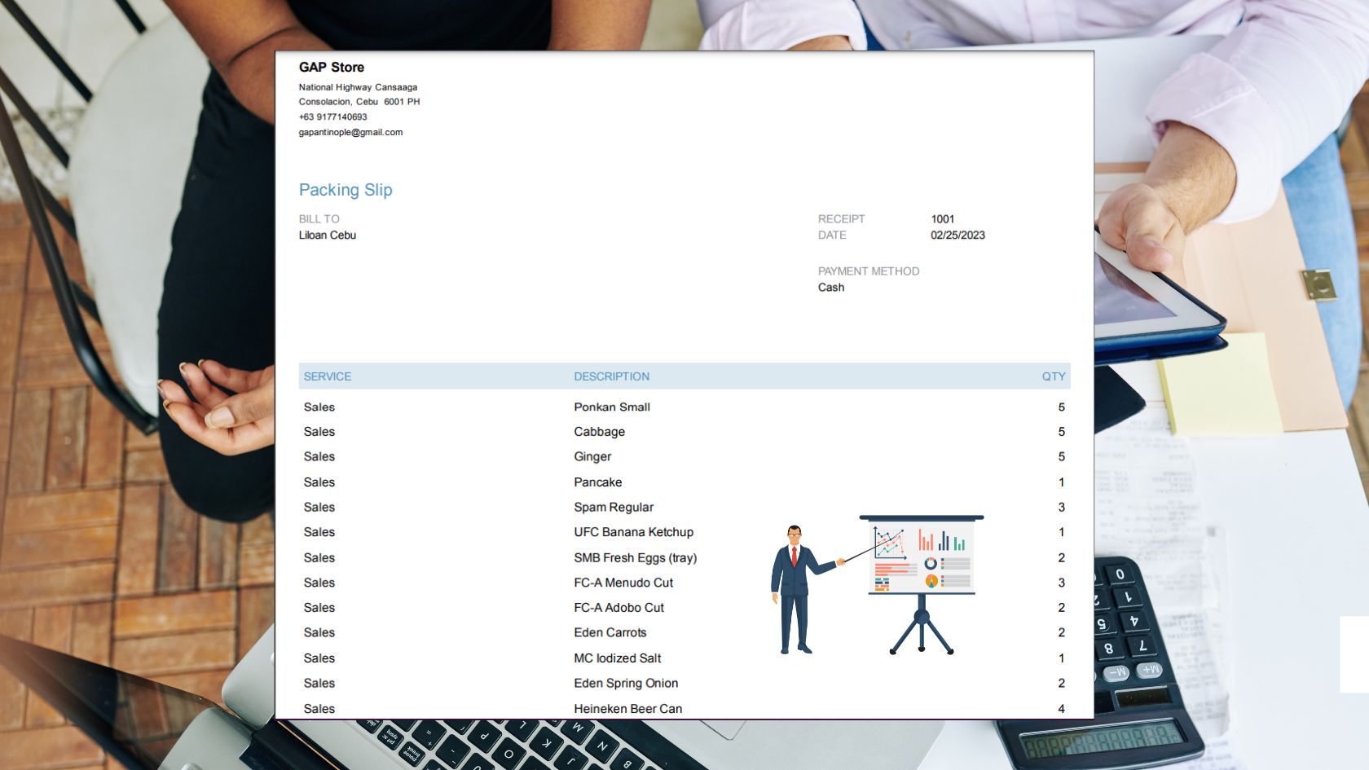
Task: Select the National Highway Cansaaga address line
Action: (358, 87)
